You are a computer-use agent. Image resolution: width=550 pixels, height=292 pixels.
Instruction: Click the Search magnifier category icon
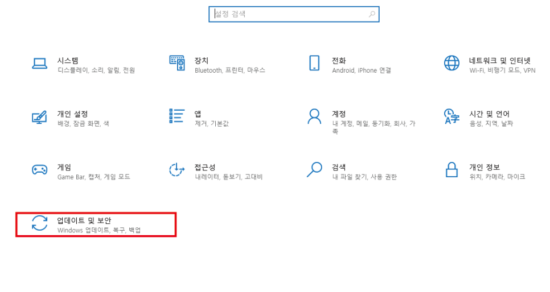[x=314, y=169]
